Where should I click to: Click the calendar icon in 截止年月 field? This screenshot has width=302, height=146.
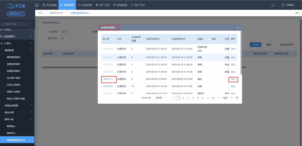pyautogui.click(x=62, y=38)
